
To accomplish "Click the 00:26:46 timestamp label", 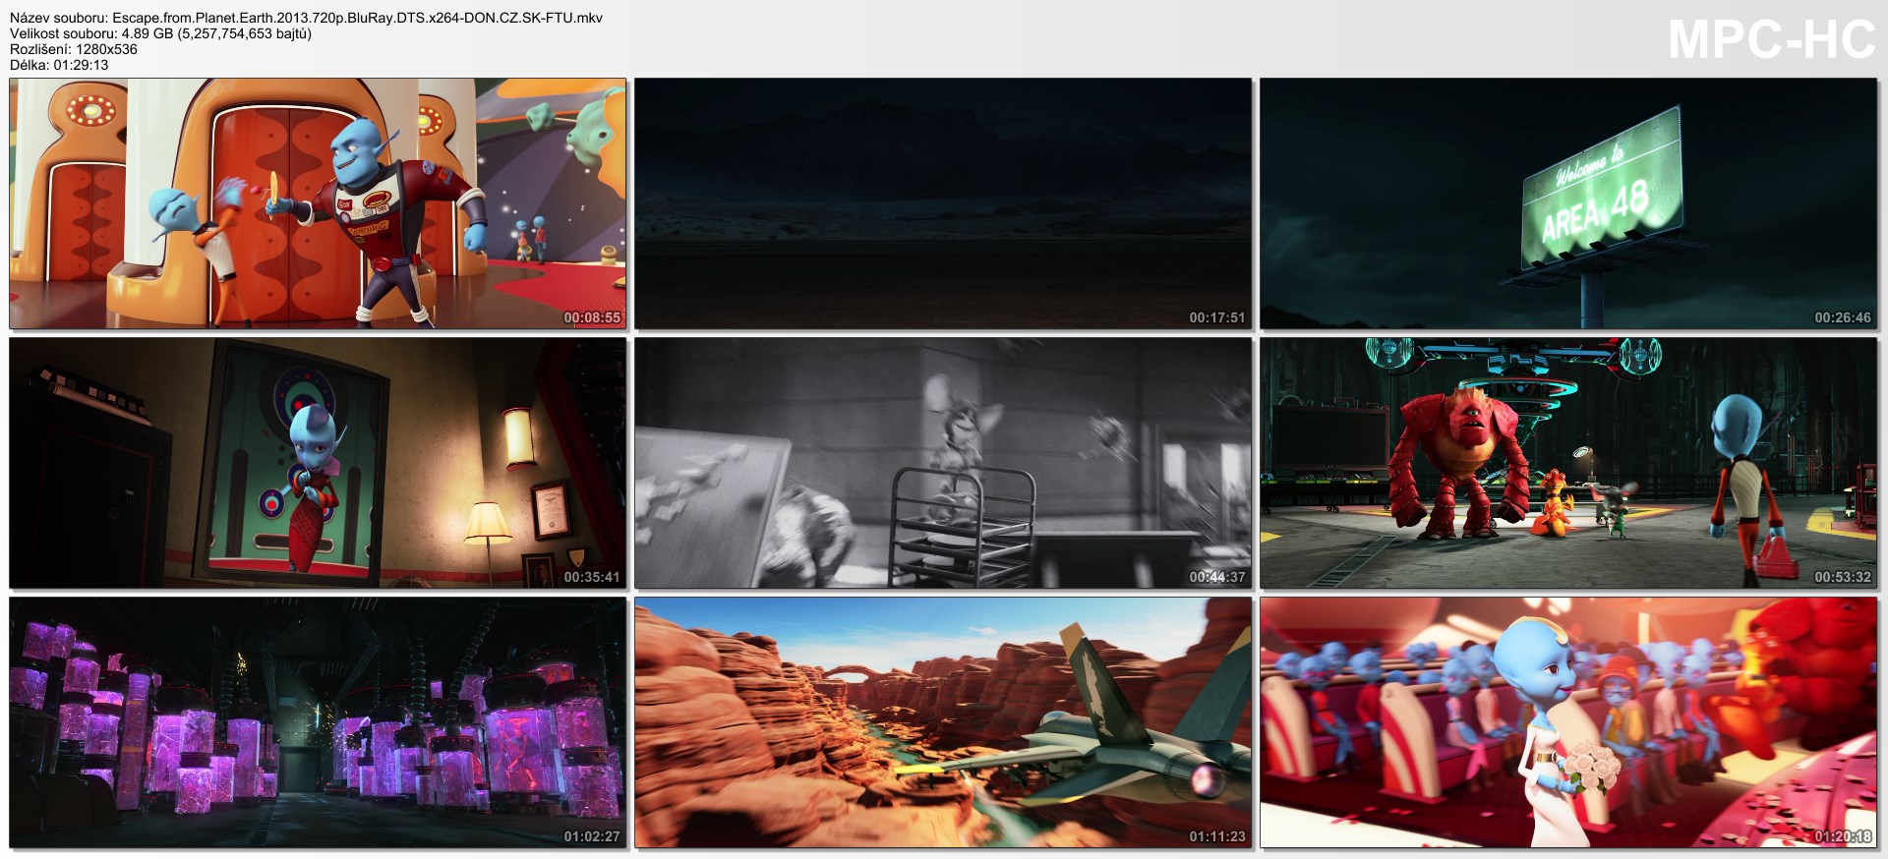I will coord(1843,317).
